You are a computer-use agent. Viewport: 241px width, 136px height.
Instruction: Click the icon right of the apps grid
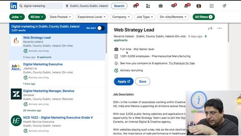[224, 6]
